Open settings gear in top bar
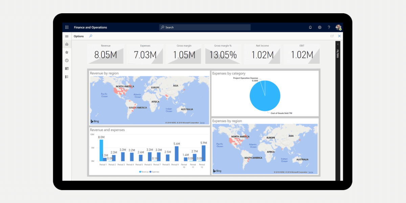 [320, 27]
